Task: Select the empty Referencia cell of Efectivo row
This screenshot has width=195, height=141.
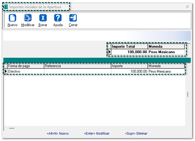Action: [77, 71]
